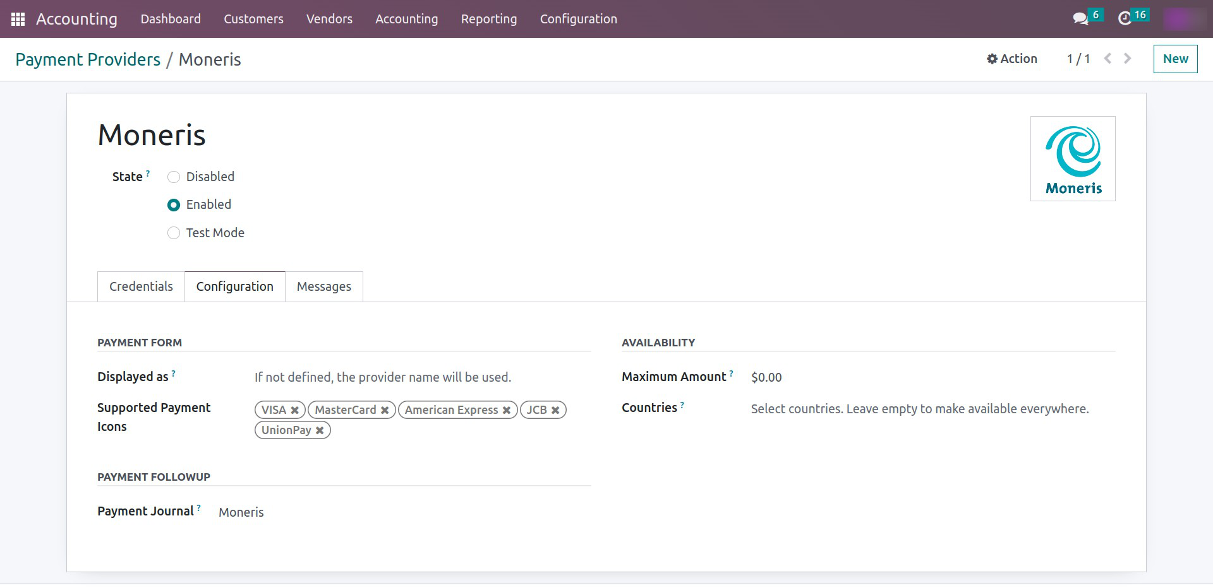Show help tooltip for Countries
1213x588 pixels.
tap(682, 404)
